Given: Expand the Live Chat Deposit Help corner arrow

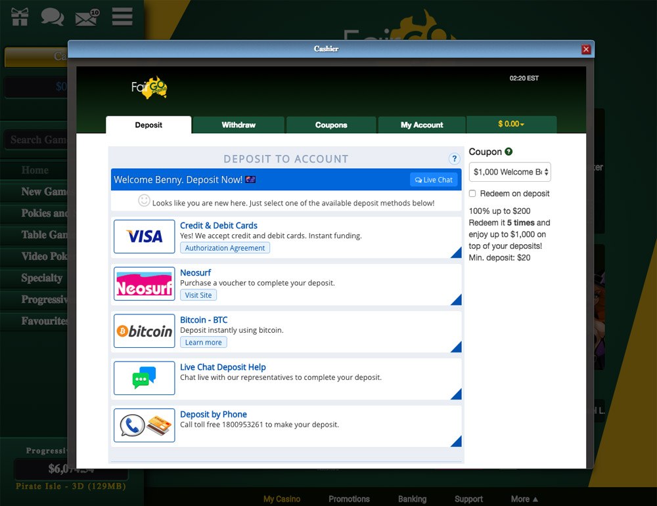Looking at the screenshot, I should point(457,394).
